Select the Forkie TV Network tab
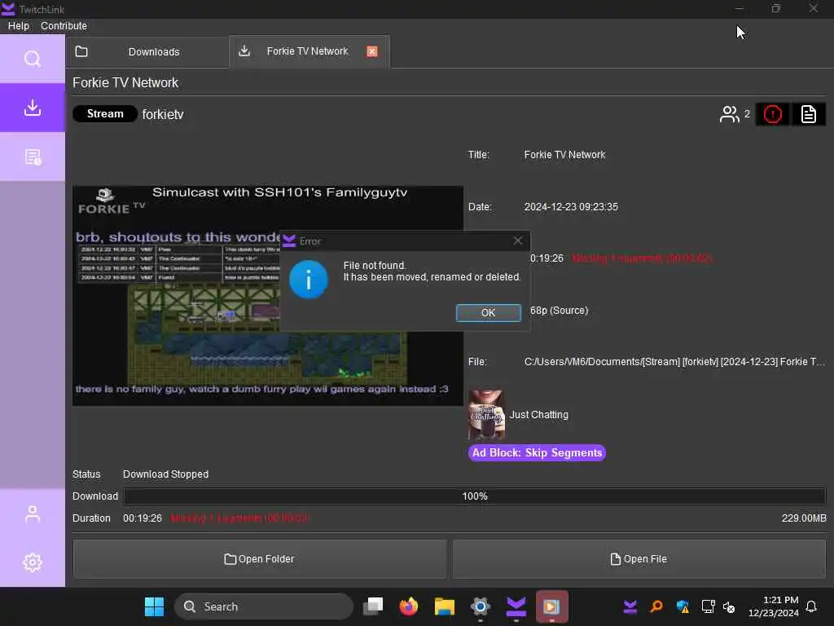 coord(309,51)
